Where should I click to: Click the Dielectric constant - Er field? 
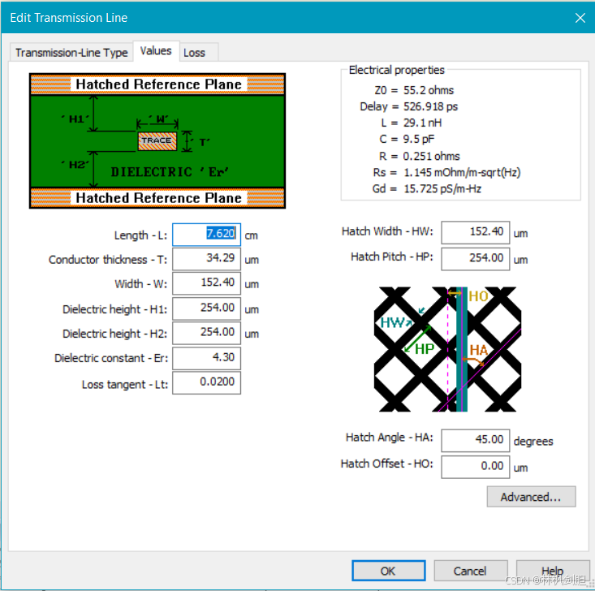click(206, 358)
